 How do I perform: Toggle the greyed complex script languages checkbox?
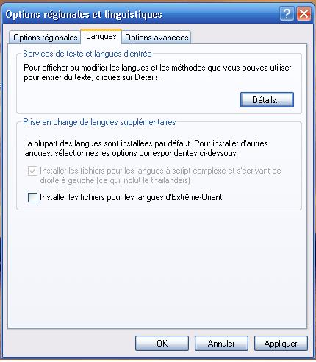click(x=32, y=171)
